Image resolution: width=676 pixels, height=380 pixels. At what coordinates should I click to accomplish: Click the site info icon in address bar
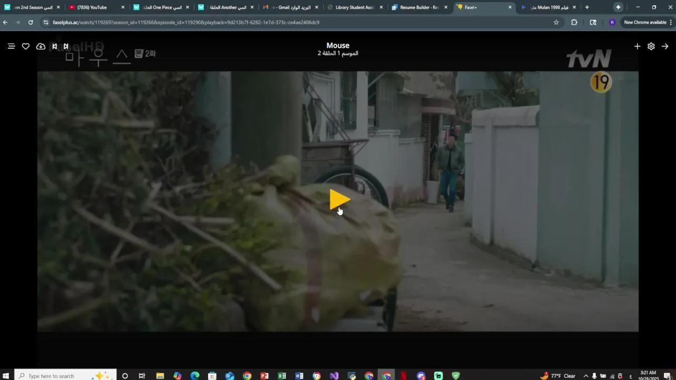point(46,22)
